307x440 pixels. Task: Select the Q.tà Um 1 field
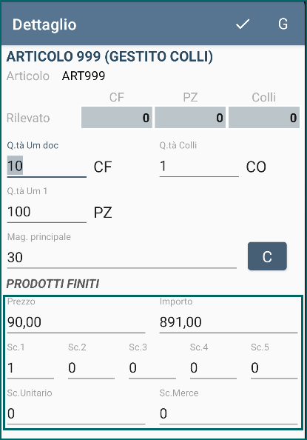(x=47, y=212)
